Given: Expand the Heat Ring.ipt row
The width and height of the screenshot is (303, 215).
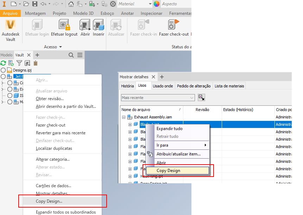Looking at the screenshot, I should (130, 176).
